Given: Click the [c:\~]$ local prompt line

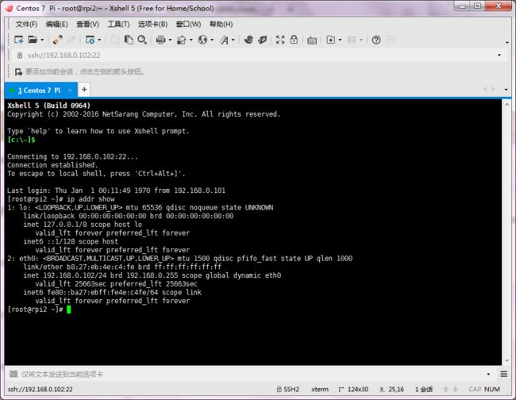Looking at the screenshot, I should tap(21, 140).
